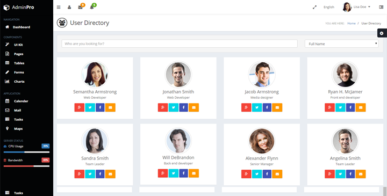Open the user profile icon in top bar
Image resolution: width=387 pixels, height=196 pixels.
69,7
